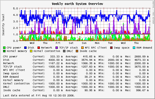
Task: Click the dark red Swap space swatch
Action: (x=111, y=48)
